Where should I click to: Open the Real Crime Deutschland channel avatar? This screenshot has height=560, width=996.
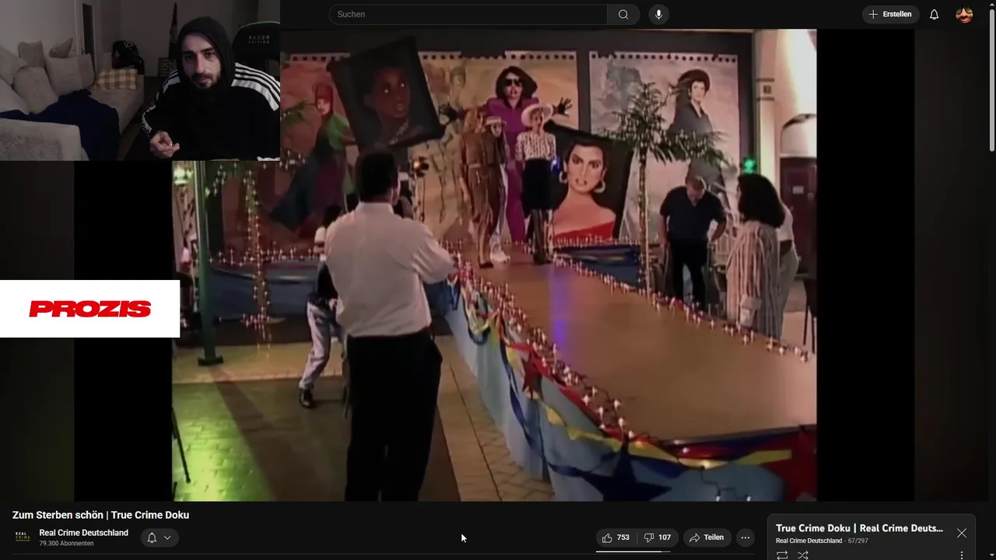pyautogui.click(x=23, y=537)
